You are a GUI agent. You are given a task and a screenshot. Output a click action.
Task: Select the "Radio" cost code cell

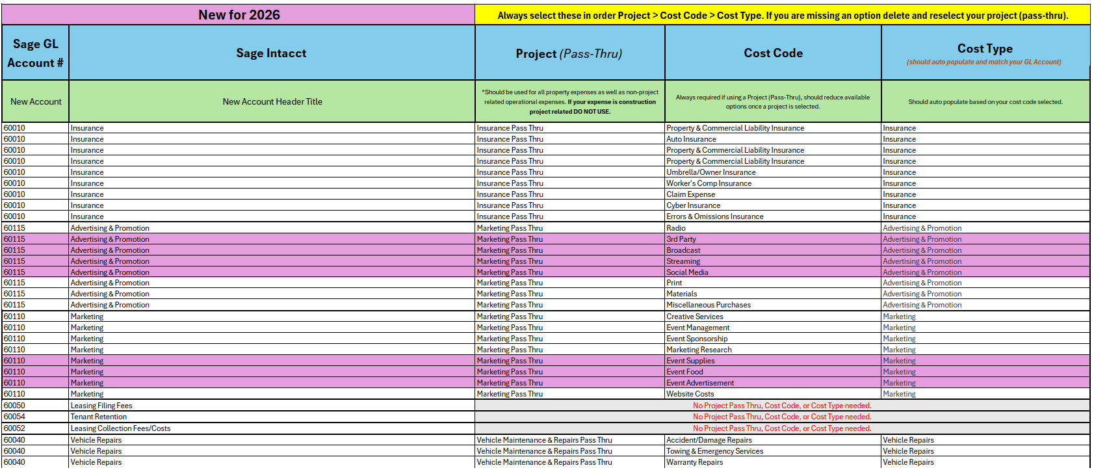[x=773, y=228]
